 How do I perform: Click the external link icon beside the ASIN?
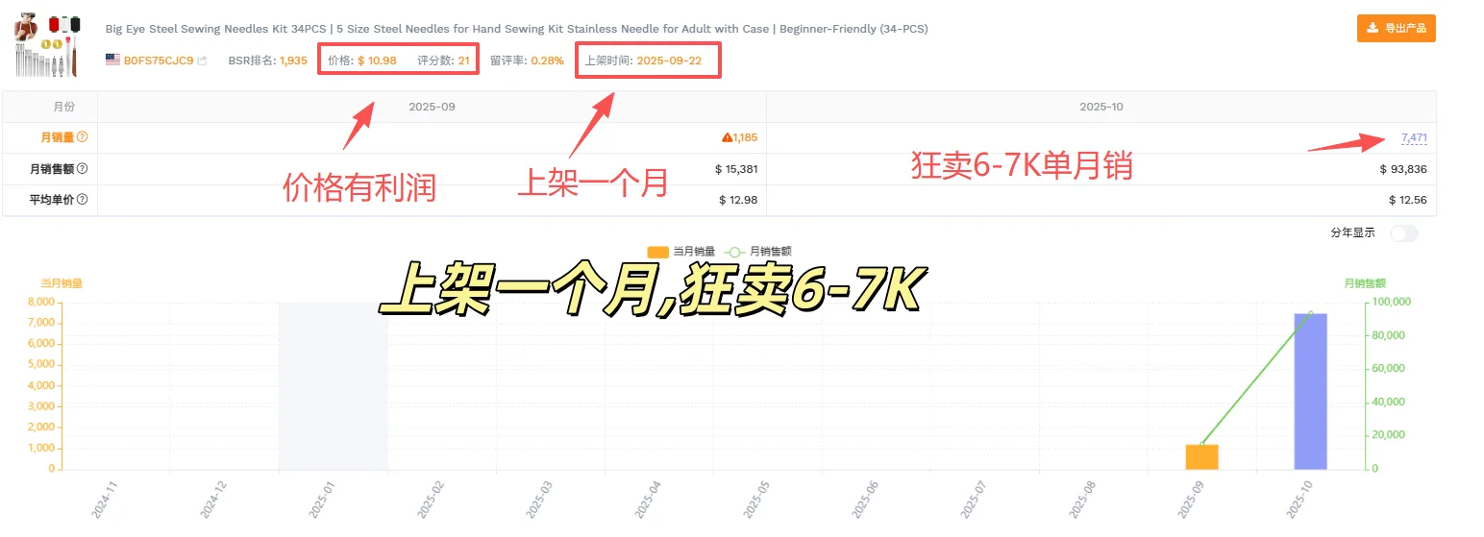tap(202, 61)
